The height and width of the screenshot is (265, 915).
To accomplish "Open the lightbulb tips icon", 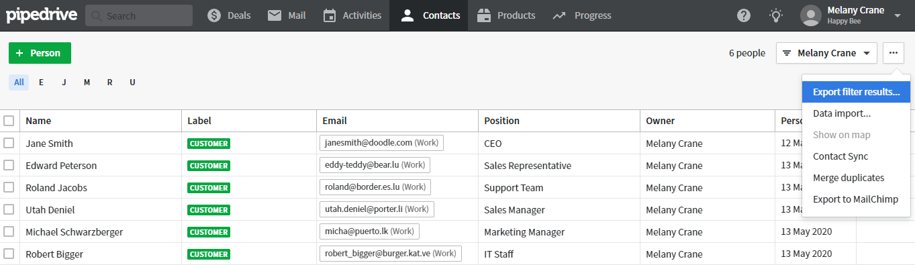I will (x=776, y=15).
